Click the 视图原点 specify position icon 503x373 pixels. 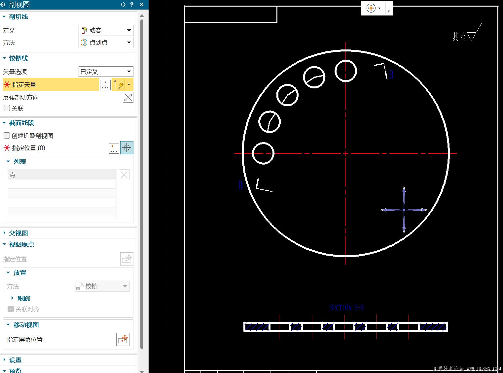[127, 259]
